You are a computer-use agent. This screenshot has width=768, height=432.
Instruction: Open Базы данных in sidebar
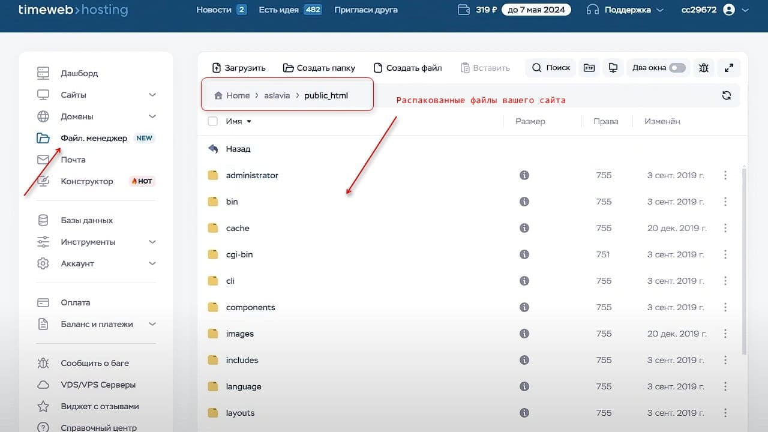pos(87,220)
